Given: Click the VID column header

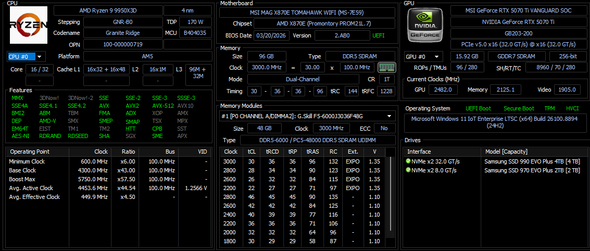Looking at the screenshot, I should (195, 152).
